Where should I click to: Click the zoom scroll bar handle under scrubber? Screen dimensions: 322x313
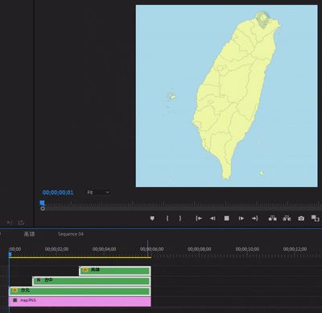coord(43,209)
